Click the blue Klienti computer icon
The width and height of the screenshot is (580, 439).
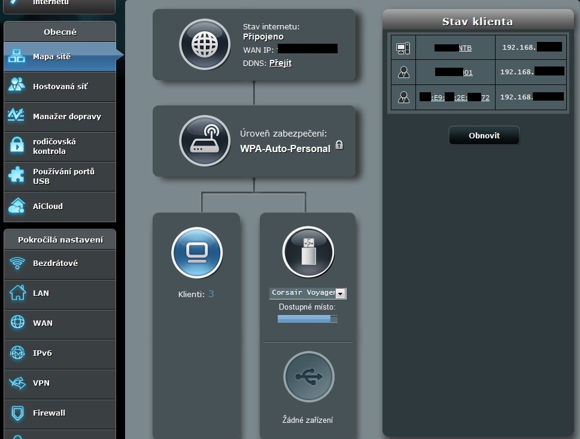click(196, 253)
